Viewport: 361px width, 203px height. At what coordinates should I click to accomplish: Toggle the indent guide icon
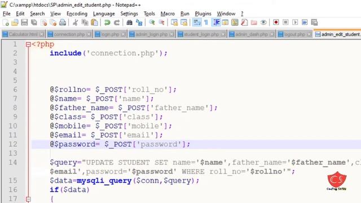[215, 23]
